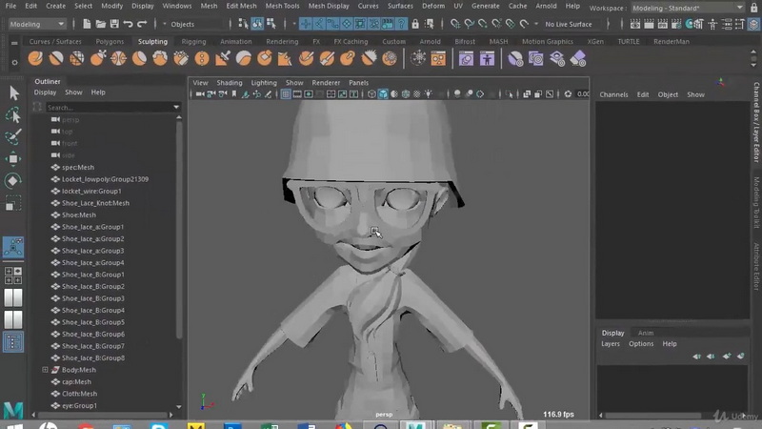This screenshot has width=762, height=429.
Task: Toggle the selection lock icon
Action: (x=415, y=24)
